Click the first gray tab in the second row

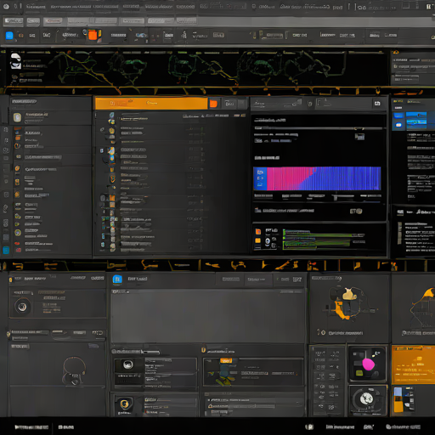(x=13, y=21)
